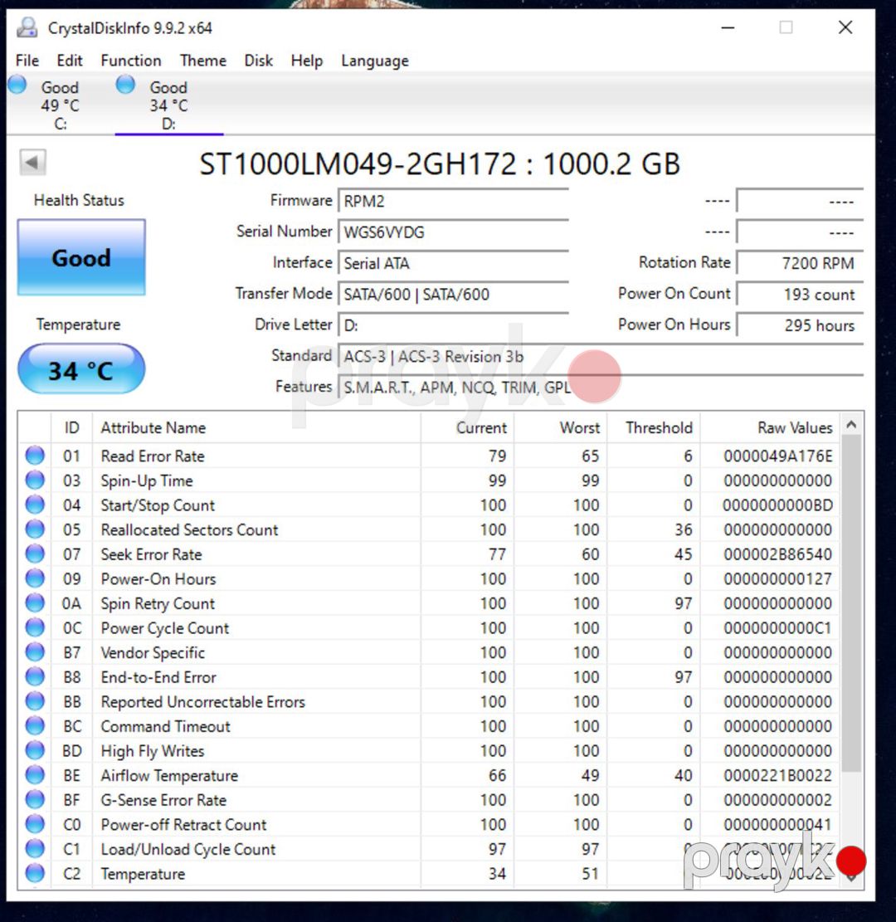The width and height of the screenshot is (896, 922).
Task: Click status orb for Spin Retry Count
Action: coord(36,603)
